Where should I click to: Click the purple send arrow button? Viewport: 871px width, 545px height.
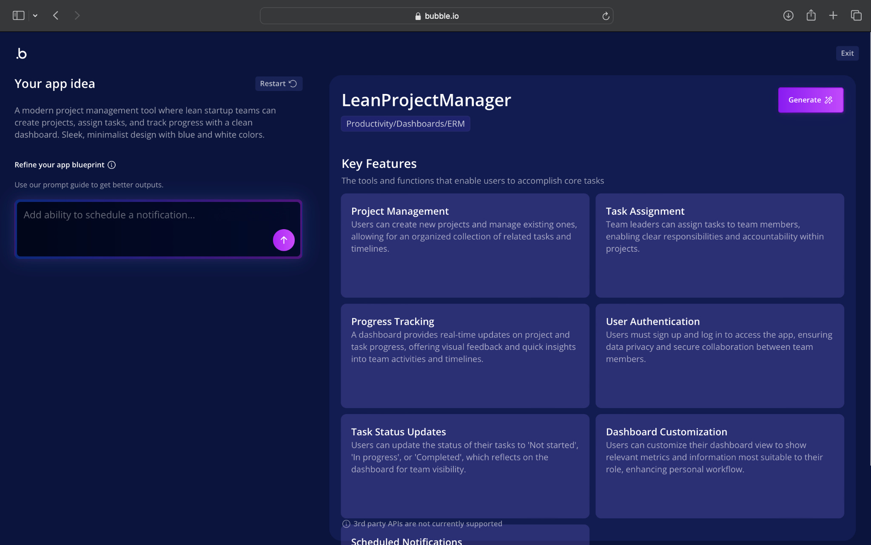(284, 240)
